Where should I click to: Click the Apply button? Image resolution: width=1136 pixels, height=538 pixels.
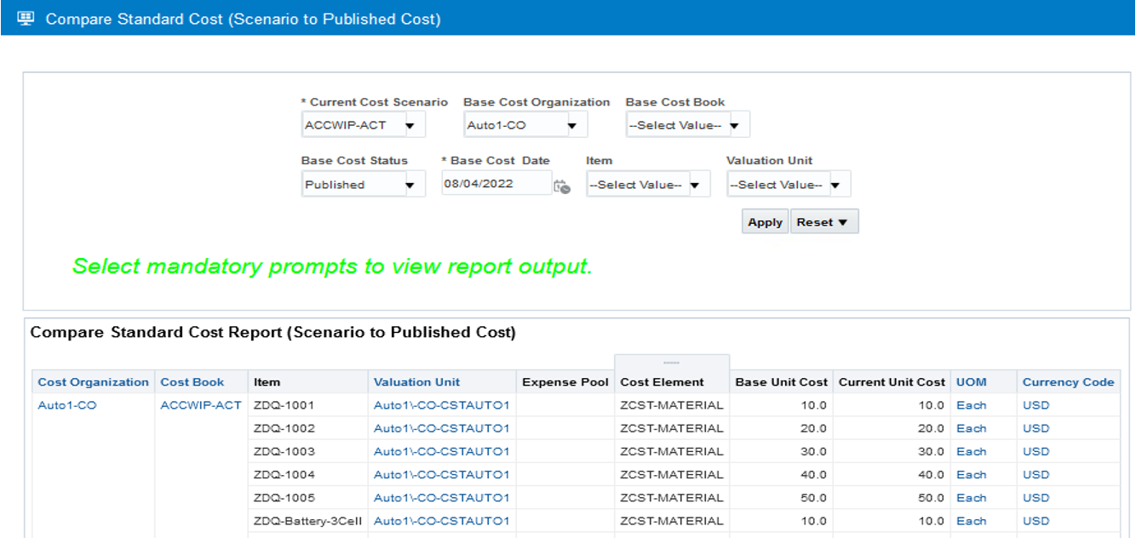tap(765, 222)
